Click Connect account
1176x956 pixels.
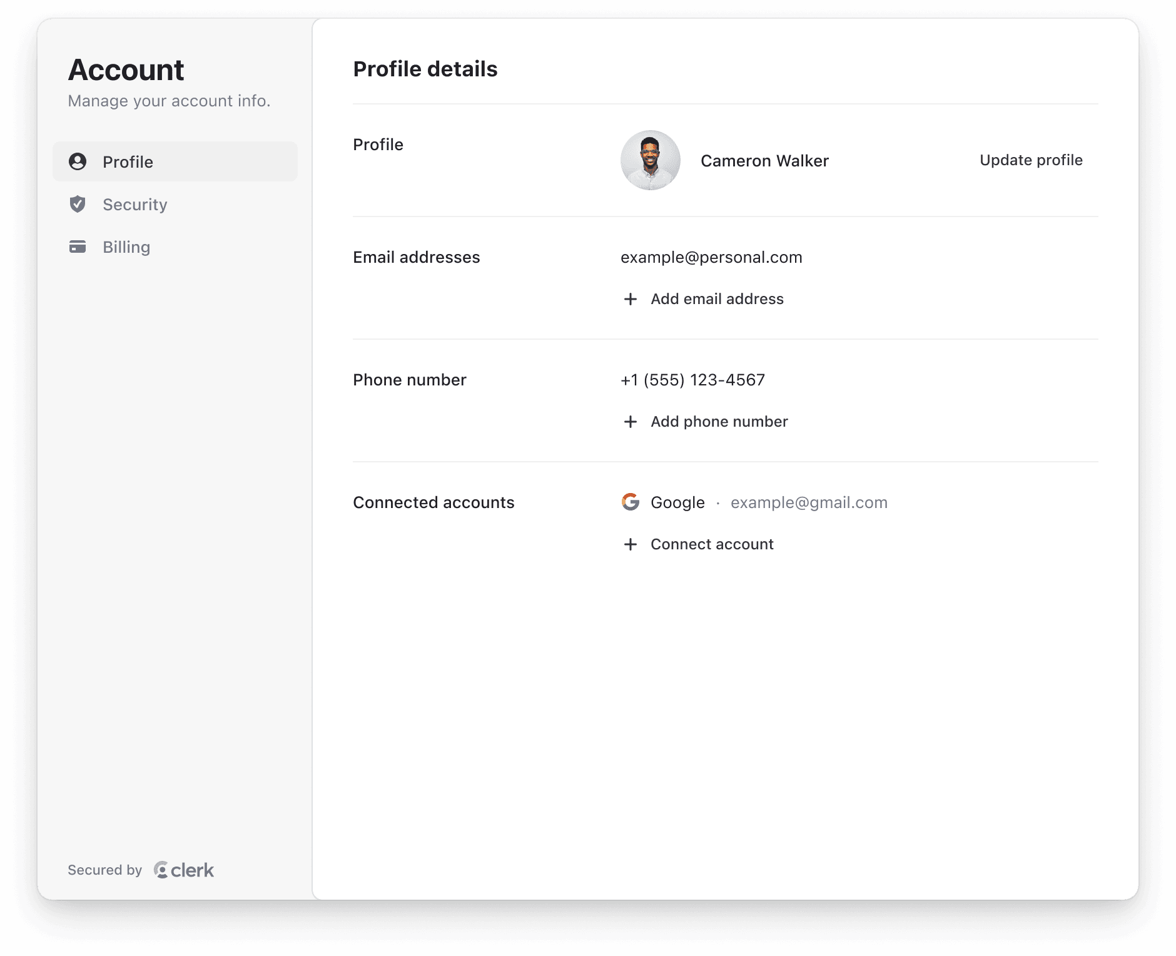pos(712,544)
